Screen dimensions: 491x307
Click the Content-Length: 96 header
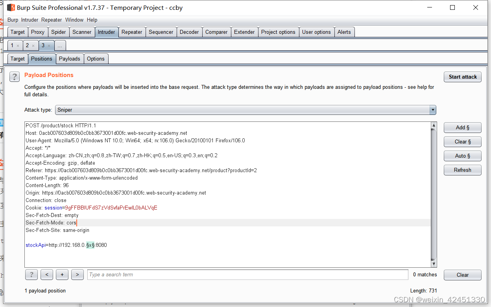[47, 186]
